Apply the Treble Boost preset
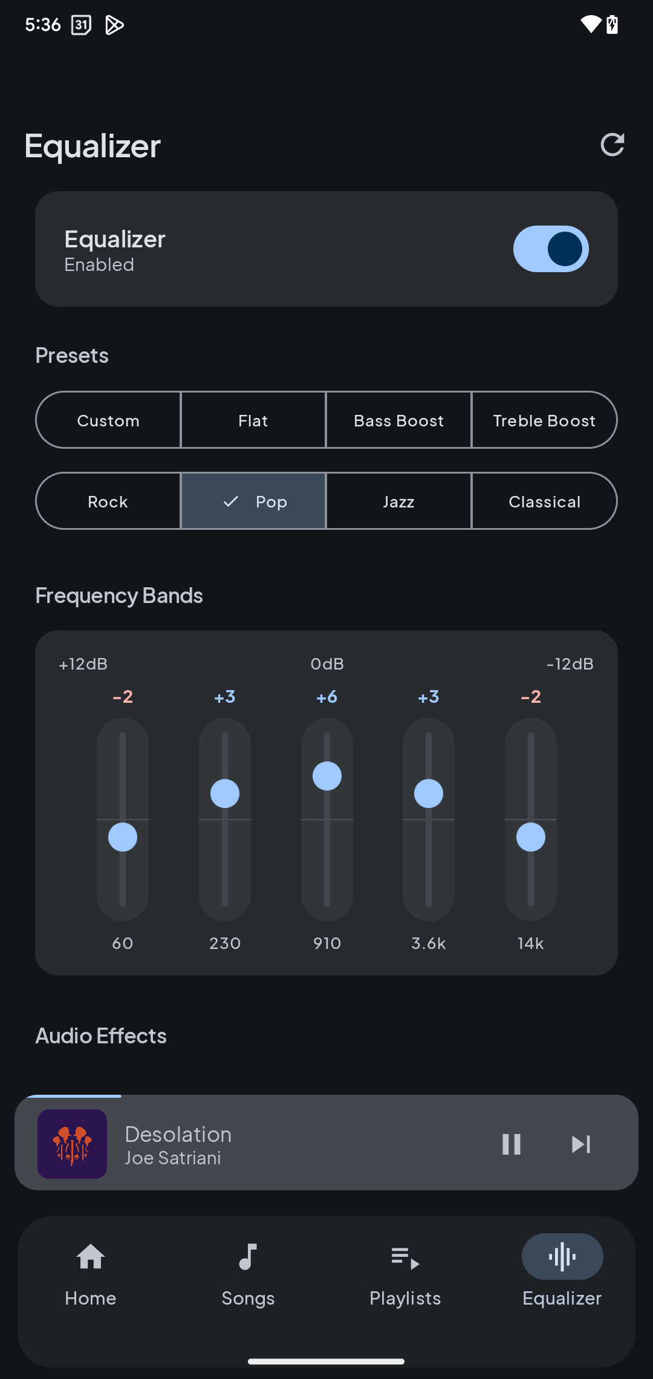 tap(544, 420)
